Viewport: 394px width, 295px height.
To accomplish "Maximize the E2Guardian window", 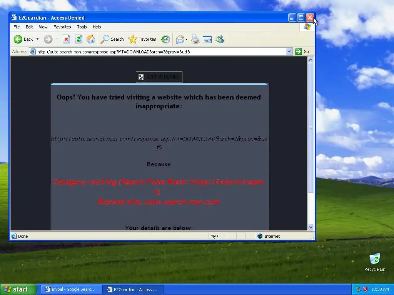I will [x=301, y=18].
